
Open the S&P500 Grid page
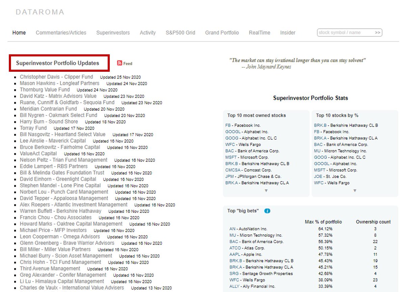coord(181,33)
